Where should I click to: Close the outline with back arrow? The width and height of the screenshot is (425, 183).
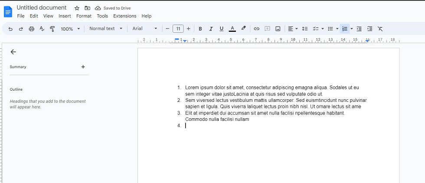pyautogui.click(x=13, y=52)
